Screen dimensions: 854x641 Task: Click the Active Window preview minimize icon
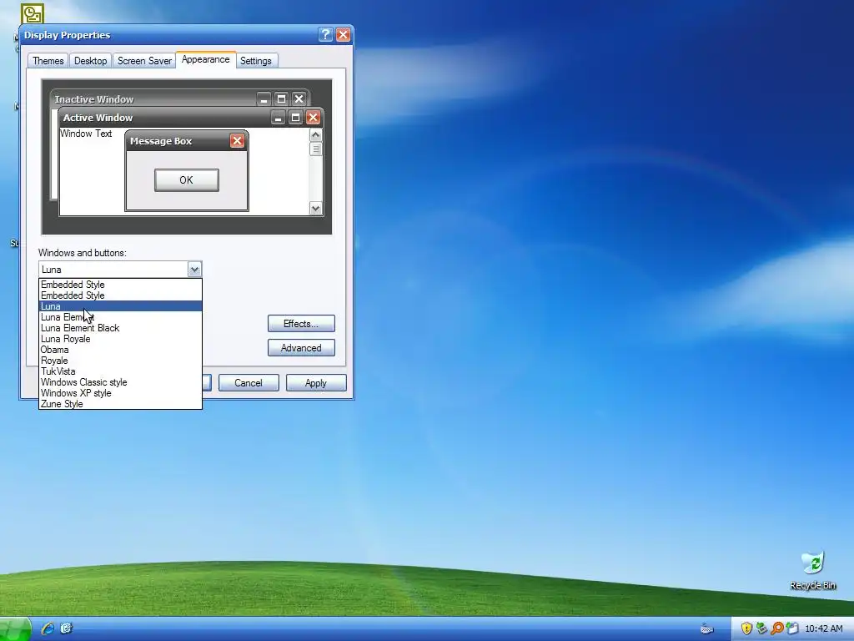pos(278,118)
